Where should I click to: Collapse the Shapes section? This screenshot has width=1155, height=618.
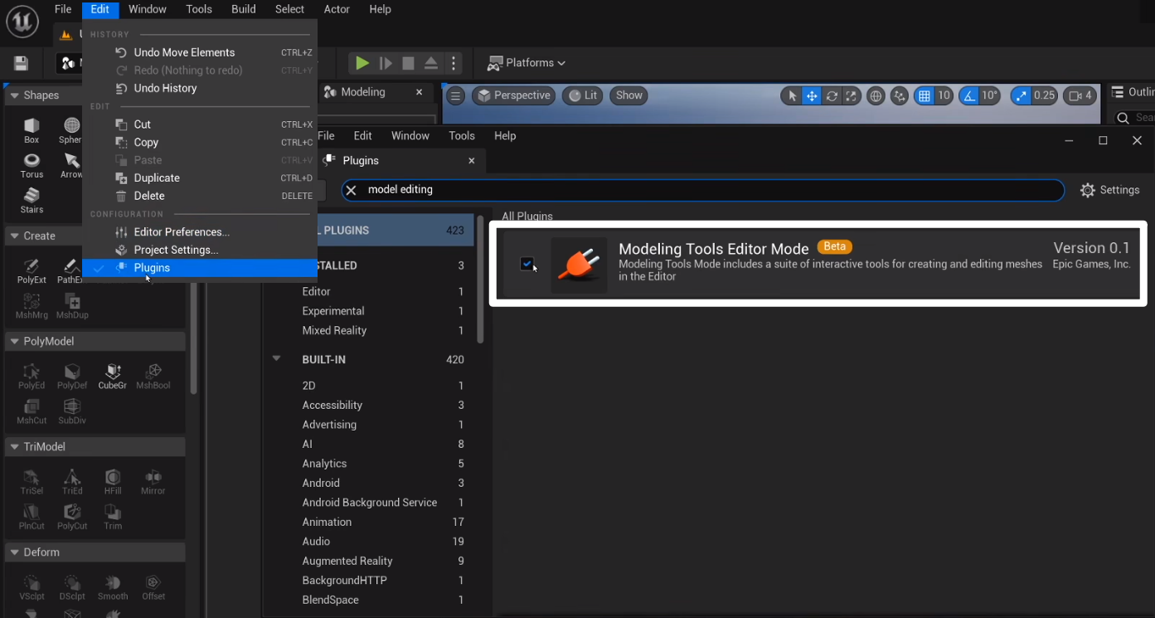(x=13, y=95)
